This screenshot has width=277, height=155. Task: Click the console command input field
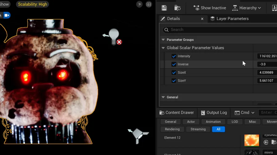(x=268, y=113)
